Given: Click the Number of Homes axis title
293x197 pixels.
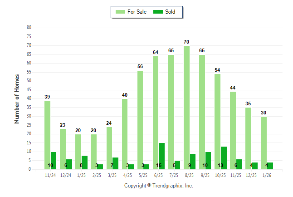Looking at the screenshot, I should (17, 98).
